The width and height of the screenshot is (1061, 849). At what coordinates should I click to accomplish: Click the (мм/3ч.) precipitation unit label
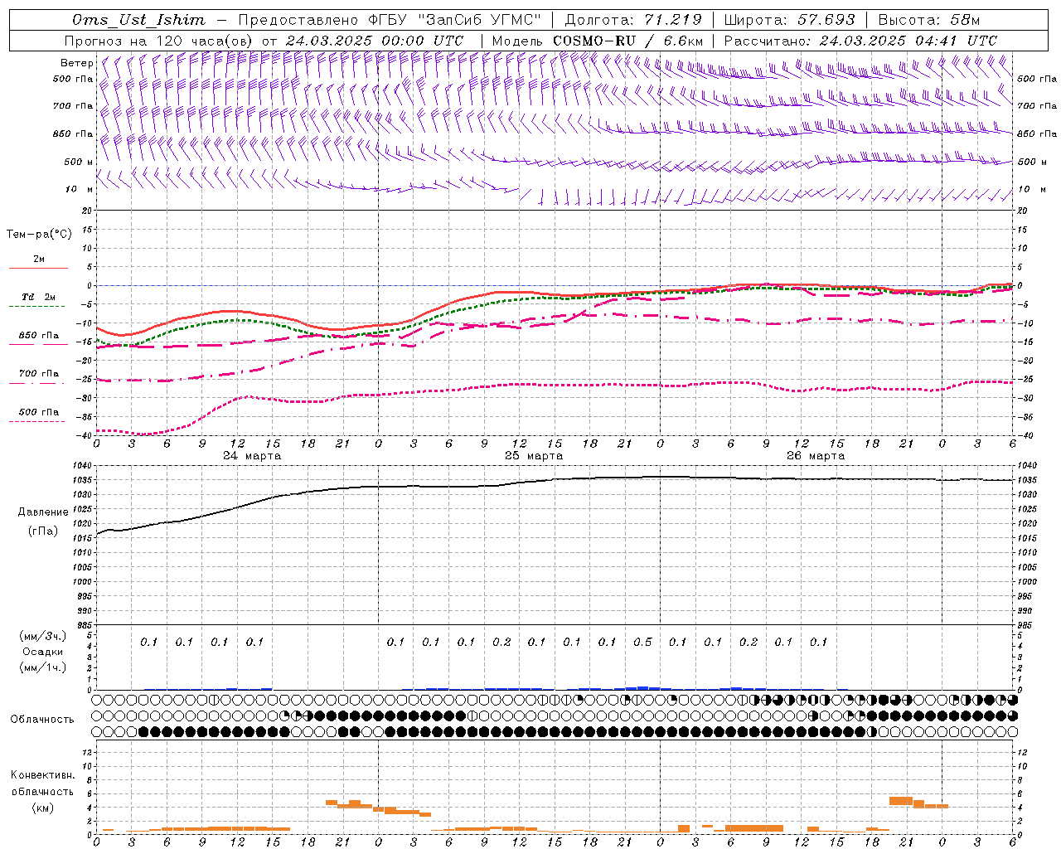pos(43,636)
